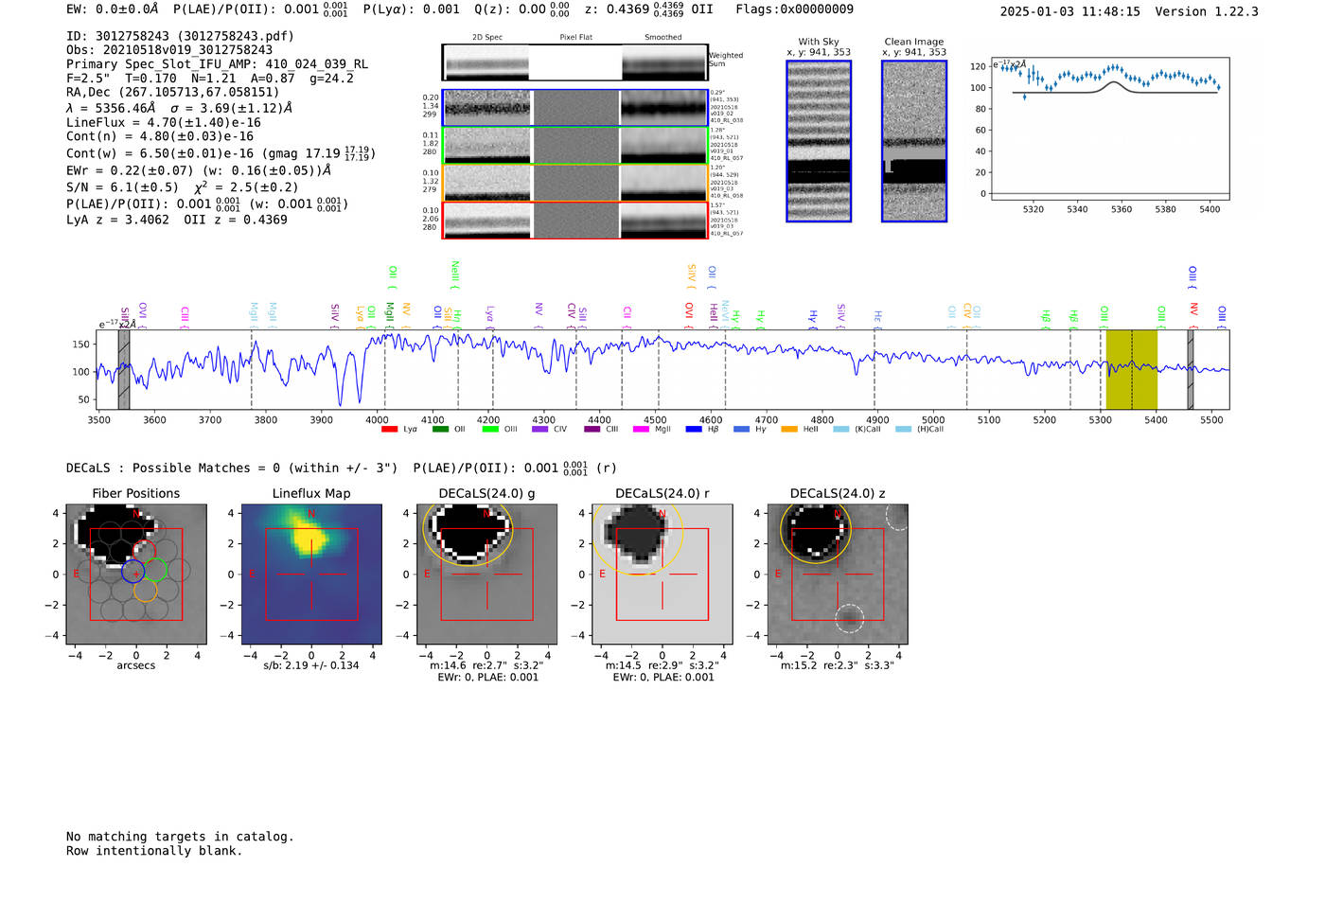Click the With Sky cutout image

pyautogui.click(x=819, y=141)
